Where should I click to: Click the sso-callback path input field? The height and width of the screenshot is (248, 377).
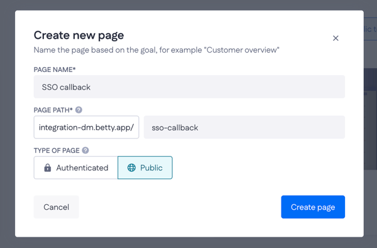tap(244, 127)
